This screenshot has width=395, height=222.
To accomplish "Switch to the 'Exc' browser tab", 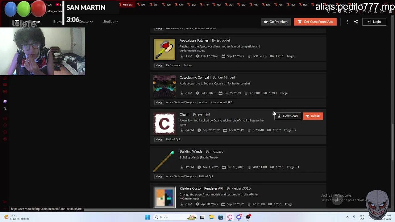I will pos(141,5).
